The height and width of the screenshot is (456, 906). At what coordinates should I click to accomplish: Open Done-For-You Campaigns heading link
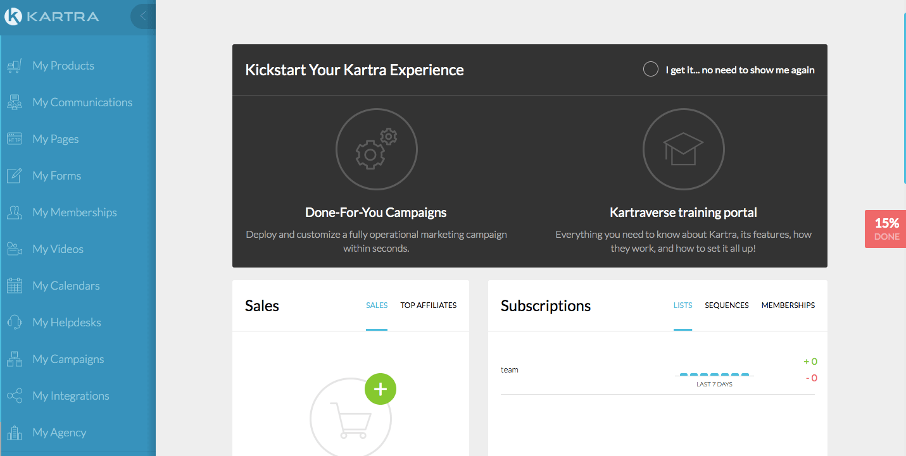pyautogui.click(x=376, y=213)
